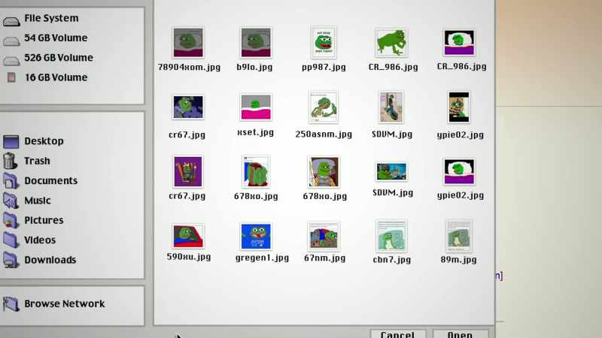The image size is (602, 338).
Task: Select Browse Network in the sidebar
Action: pyautogui.click(x=53, y=304)
